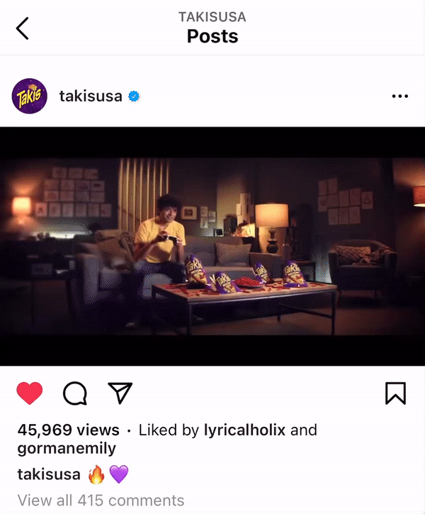Image resolution: width=425 pixels, height=514 pixels.
Task: Unlike the post via red heart
Action: point(30,393)
